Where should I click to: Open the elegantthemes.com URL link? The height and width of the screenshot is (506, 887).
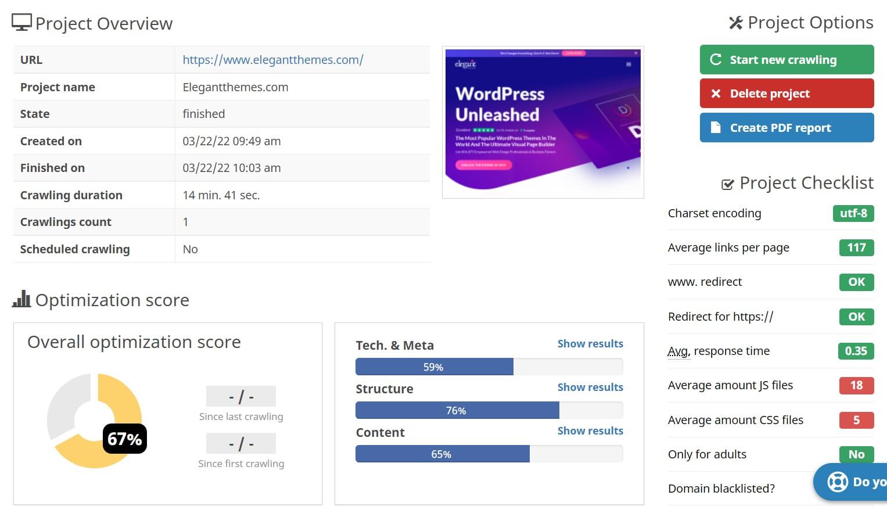272,60
